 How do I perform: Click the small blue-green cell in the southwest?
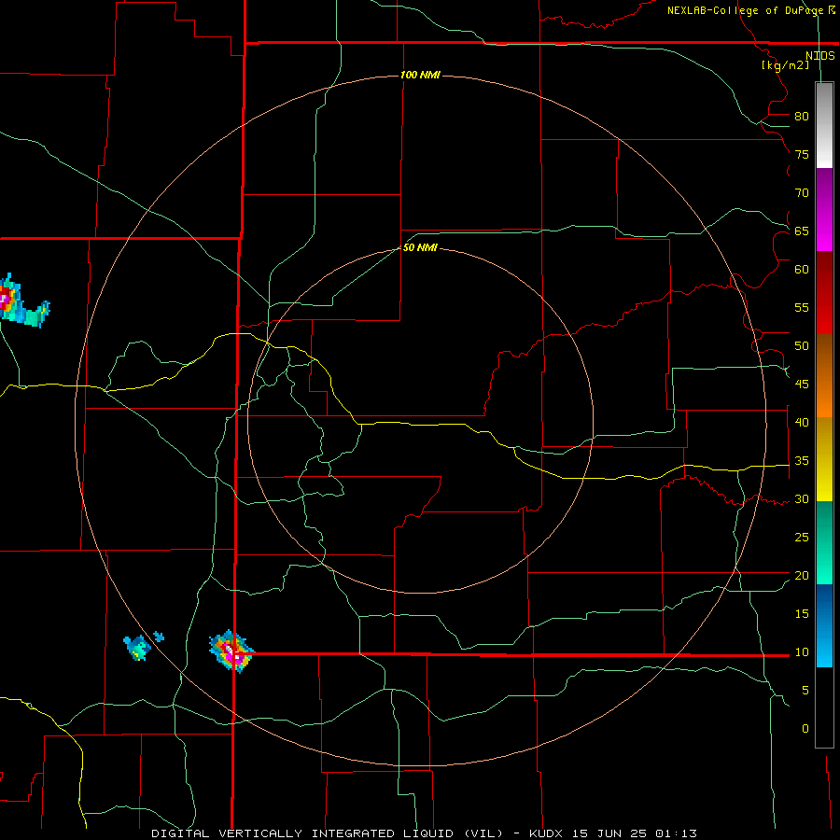pos(138,647)
